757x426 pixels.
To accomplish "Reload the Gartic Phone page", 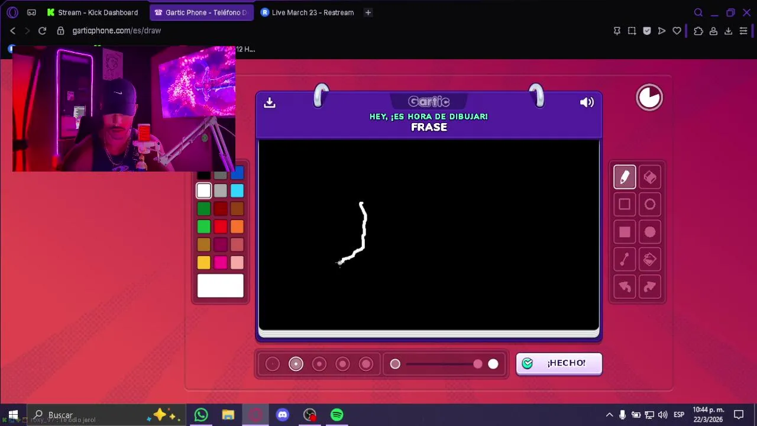I will [42, 31].
